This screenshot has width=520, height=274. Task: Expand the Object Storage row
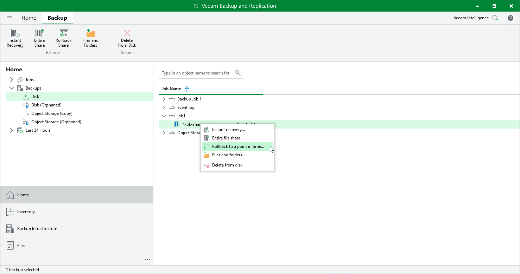pos(164,133)
